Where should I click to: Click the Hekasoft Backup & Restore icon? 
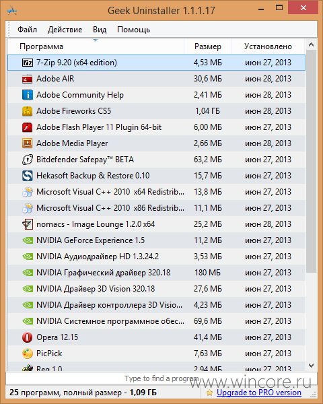[x=28, y=176]
